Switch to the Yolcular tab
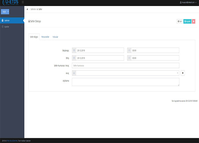Viewport: 199px width, 143px height. click(55, 37)
